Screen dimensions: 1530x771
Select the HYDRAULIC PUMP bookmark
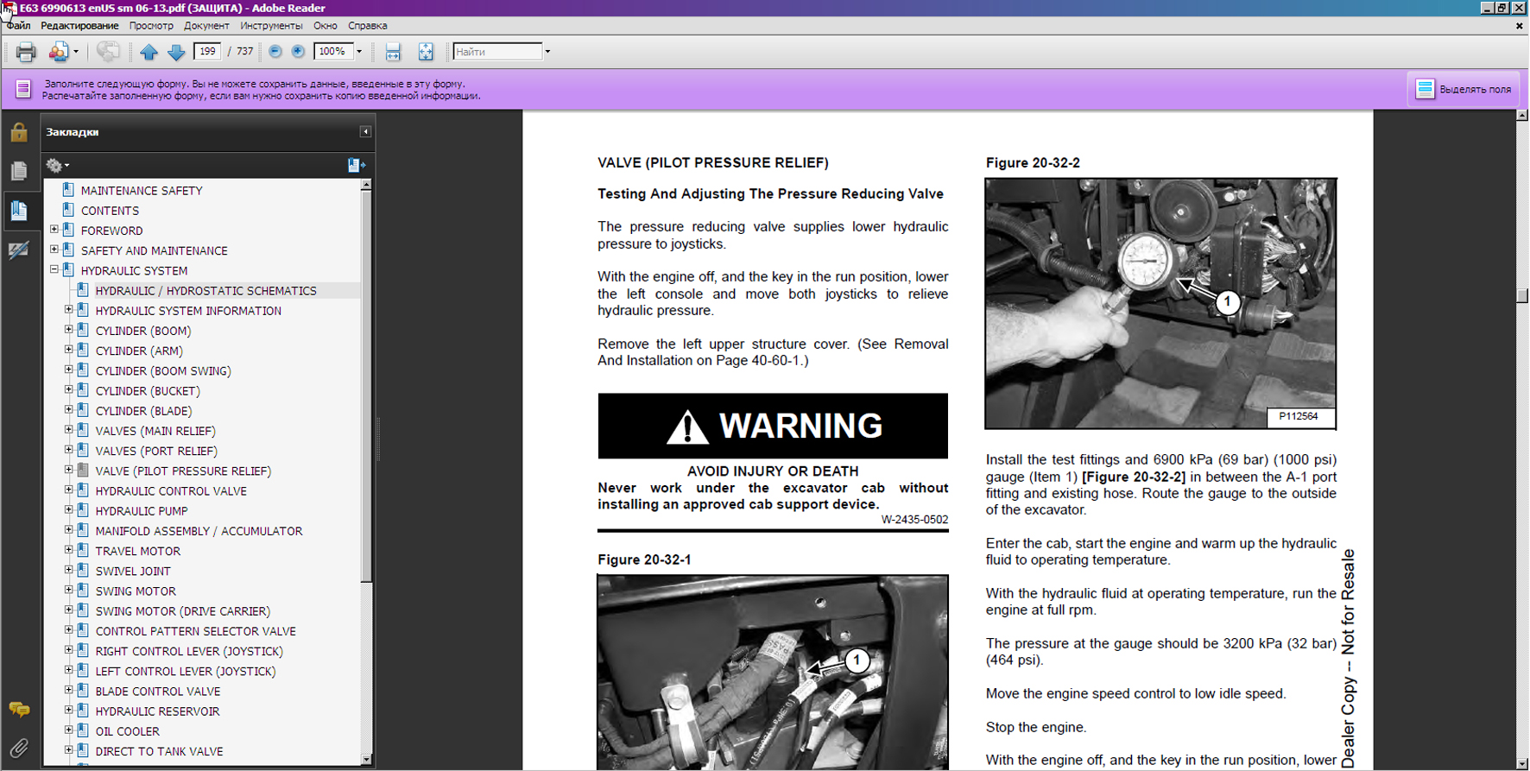(142, 511)
